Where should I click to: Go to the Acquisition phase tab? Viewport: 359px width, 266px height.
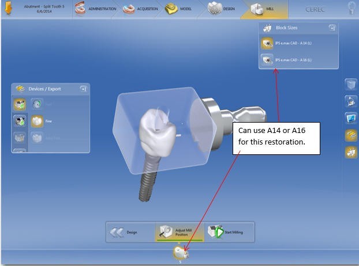point(140,9)
